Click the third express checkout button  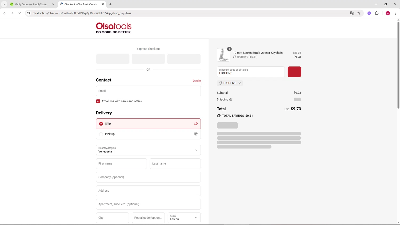pos(184,59)
